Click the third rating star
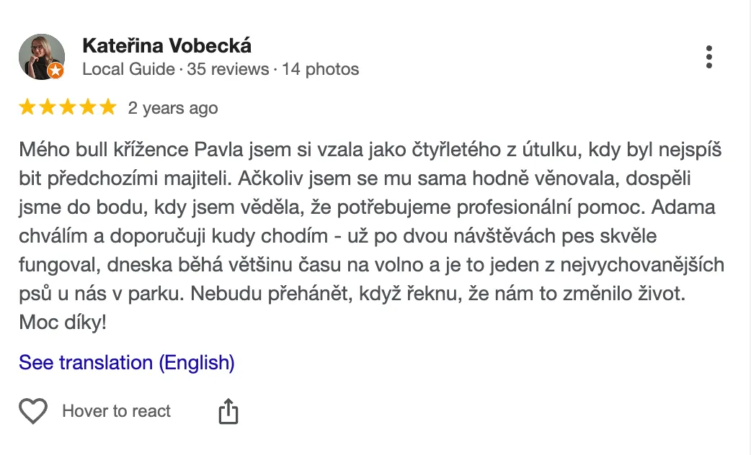This screenshot has width=751, height=455. pyautogui.click(x=68, y=108)
